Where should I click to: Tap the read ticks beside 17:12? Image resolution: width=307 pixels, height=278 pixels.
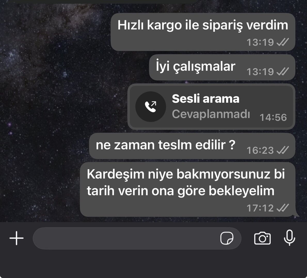point(282,208)
